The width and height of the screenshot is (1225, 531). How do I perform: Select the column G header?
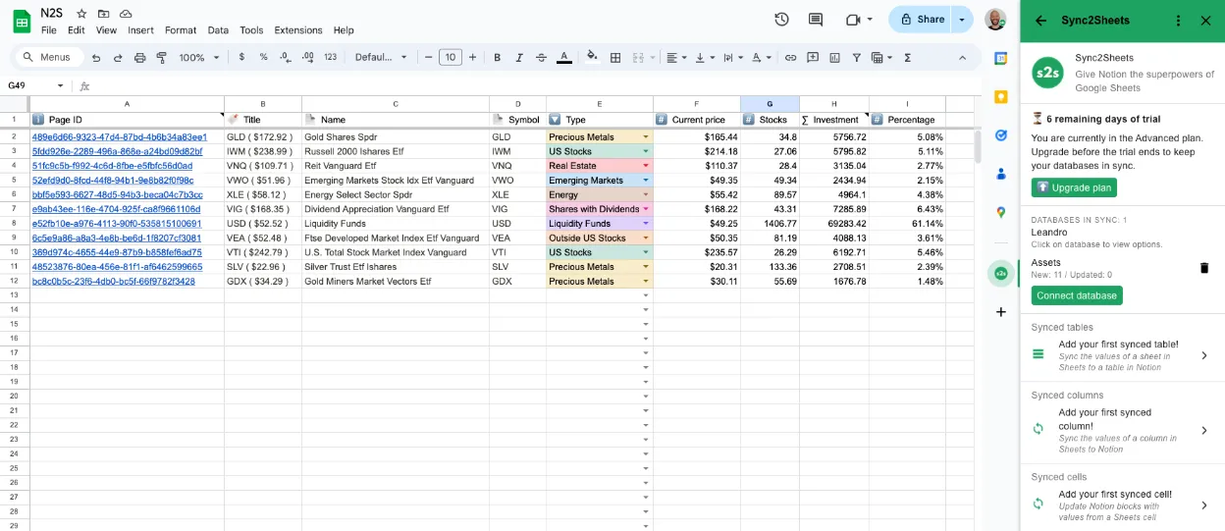tap(770, 103)
